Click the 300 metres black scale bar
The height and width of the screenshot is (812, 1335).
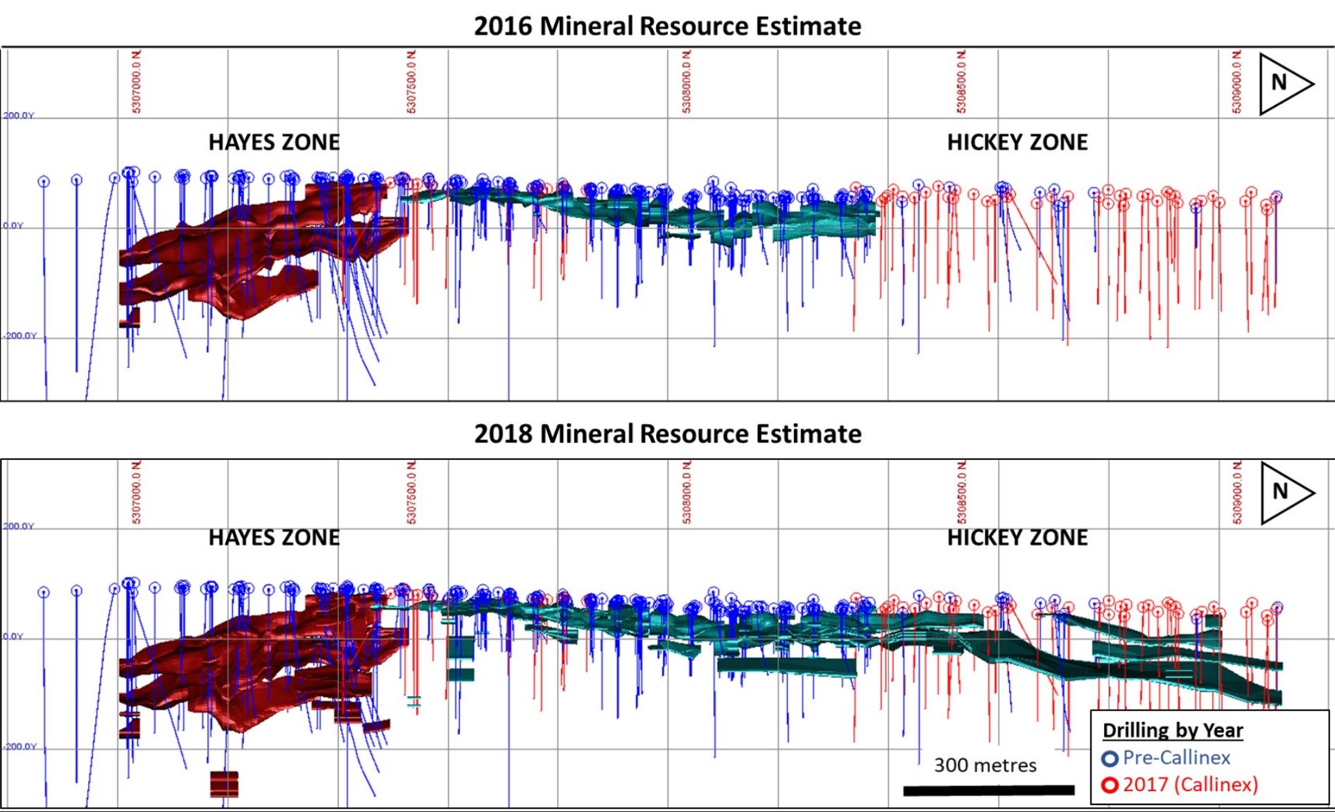tap(988, 790)
